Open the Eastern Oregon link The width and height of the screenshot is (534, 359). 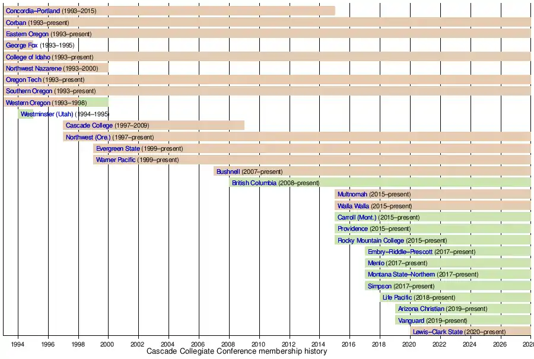27,34
